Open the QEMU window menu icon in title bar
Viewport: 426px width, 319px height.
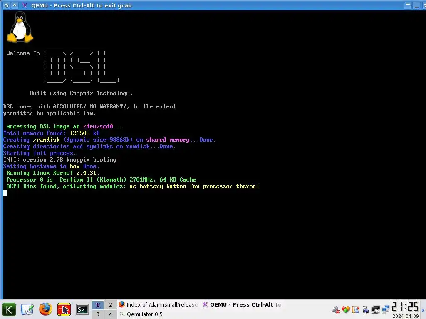[x=7, y=5]
